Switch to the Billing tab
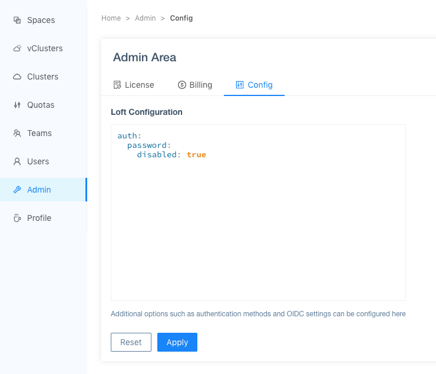 195,85
